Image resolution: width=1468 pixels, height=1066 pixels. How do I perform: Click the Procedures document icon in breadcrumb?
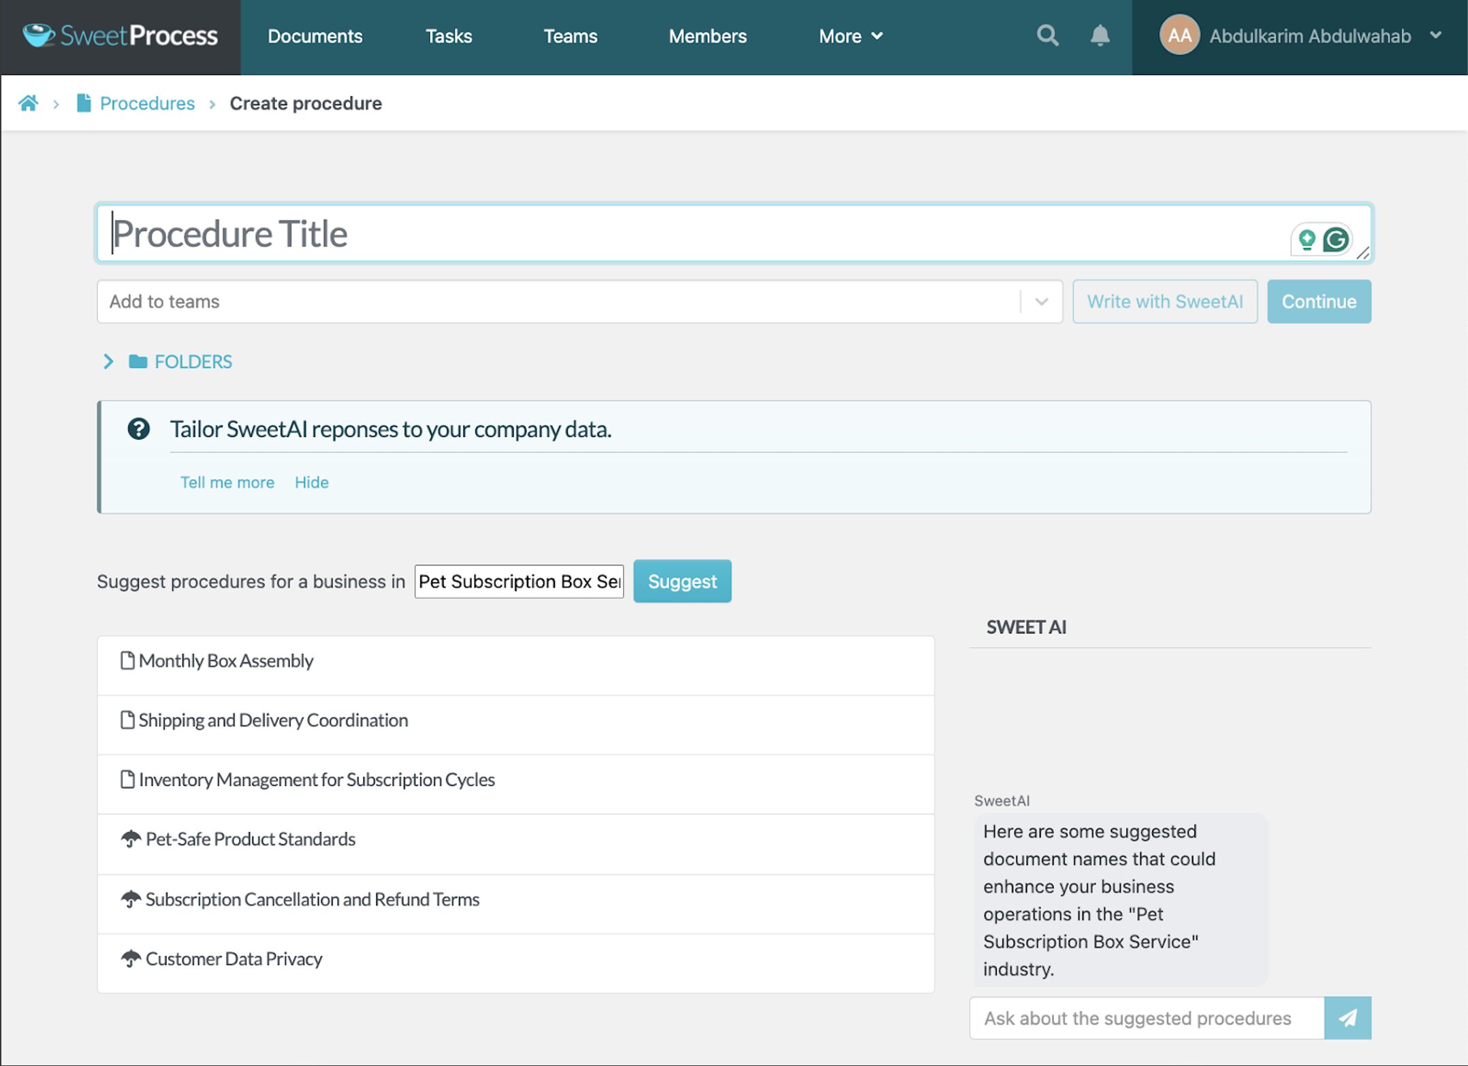coord(83,103)
